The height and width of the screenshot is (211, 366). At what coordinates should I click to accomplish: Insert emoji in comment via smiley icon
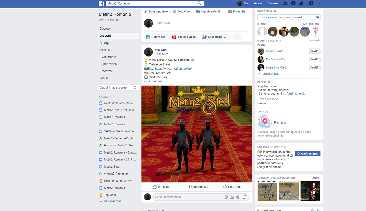coord(226,197)
